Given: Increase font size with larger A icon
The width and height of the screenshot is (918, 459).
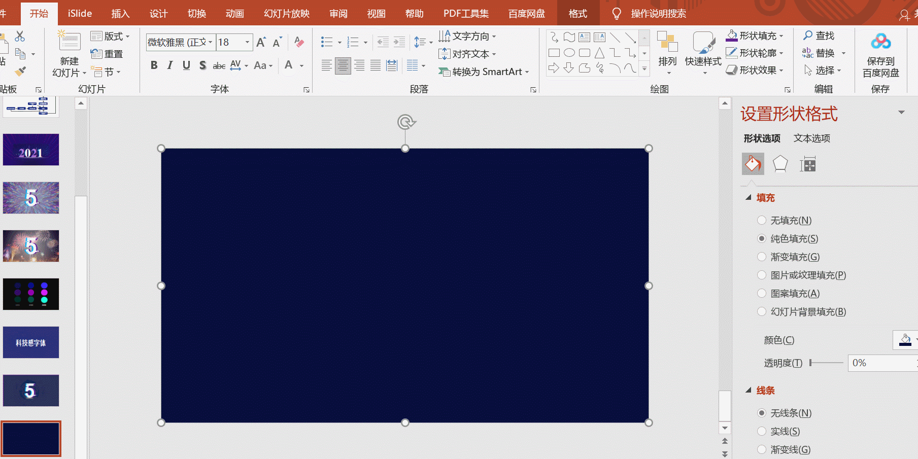Looking at the screenshot, I should tap(261, 42).
